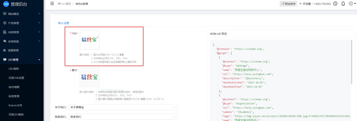Expand the 产品管理 menu chevron
The width and height of the screenshot is (357, 121).
(x=39, y=23)
